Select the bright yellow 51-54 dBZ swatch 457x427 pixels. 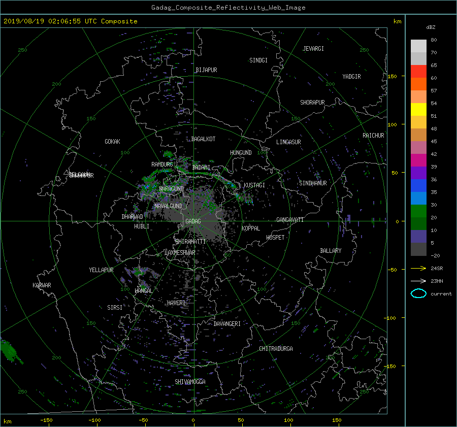[418, 109]
